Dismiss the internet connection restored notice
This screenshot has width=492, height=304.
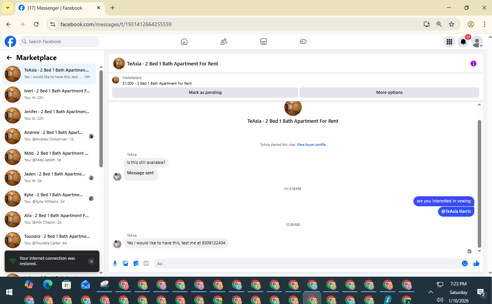91,261
